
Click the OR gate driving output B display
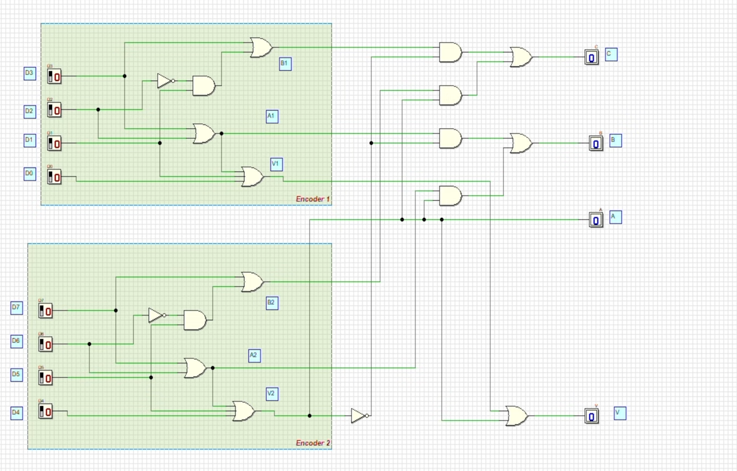click(x=519, y=143)
